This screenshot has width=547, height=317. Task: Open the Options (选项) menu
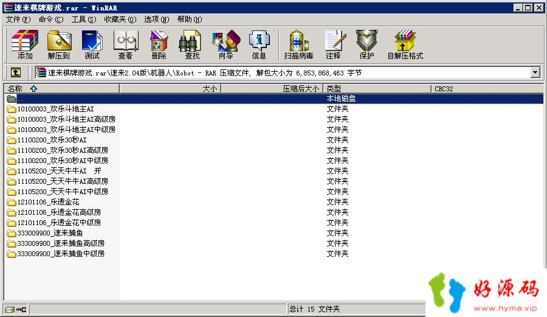tap(157, 19)
